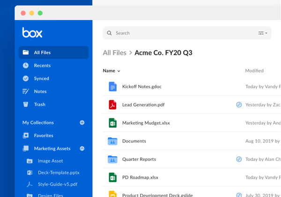Click the Quarter Reports folder icon
The height and width of the screenshot is (197, 281).
tap(112, 159)
